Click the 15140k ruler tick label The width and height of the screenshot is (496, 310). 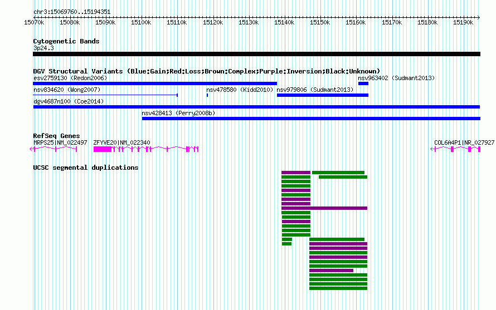click(x=284, y=22)
